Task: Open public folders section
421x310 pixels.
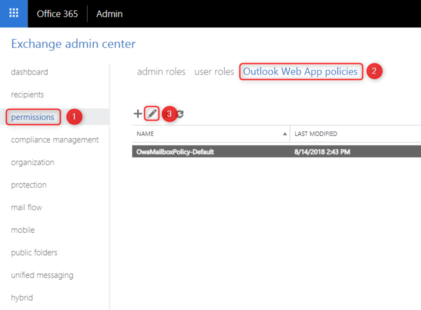Action: coord(34,252)
